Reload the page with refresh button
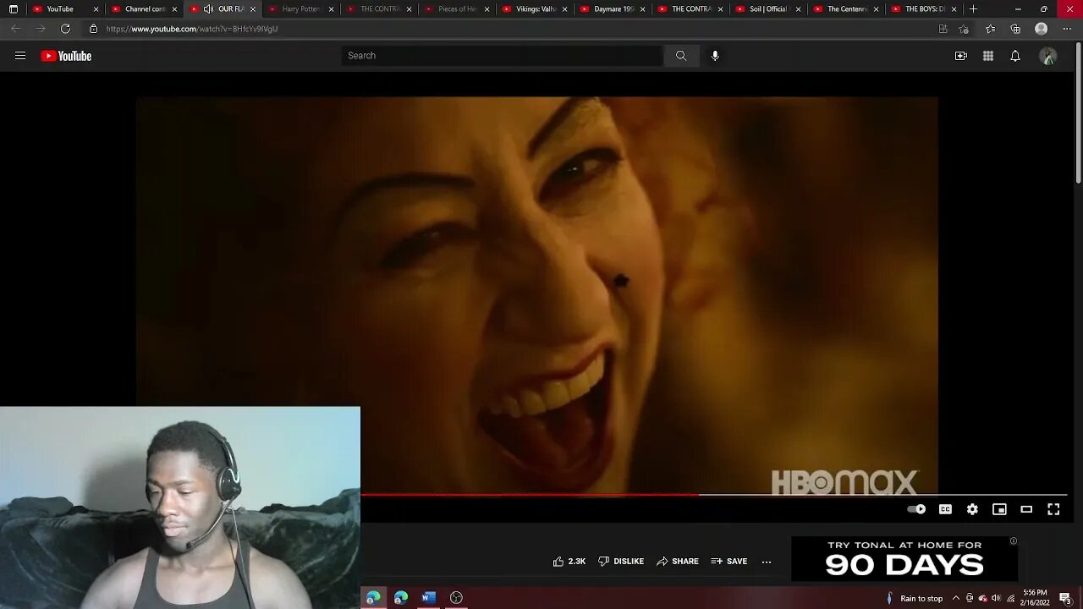This screenshot has width=1083, height=609. (65, 29)
